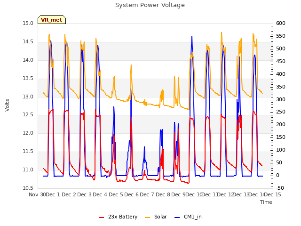Image resolution: width=301 pixels, height=226 pixels.
Task: Click the 550 right axis value
Action: (x=281, y=36)
